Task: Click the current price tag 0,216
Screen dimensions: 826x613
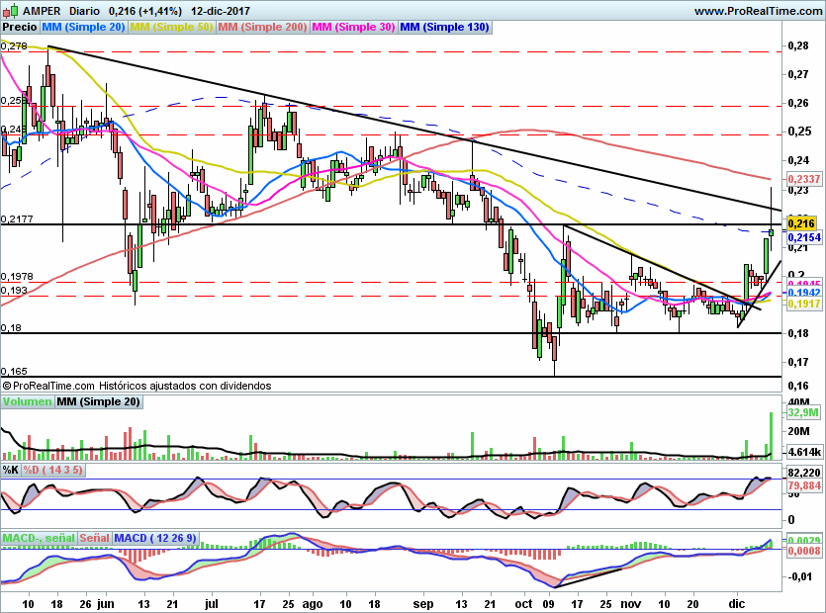Action: 800,224
